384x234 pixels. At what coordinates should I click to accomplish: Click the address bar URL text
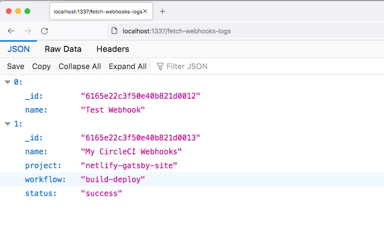(176, 31)
